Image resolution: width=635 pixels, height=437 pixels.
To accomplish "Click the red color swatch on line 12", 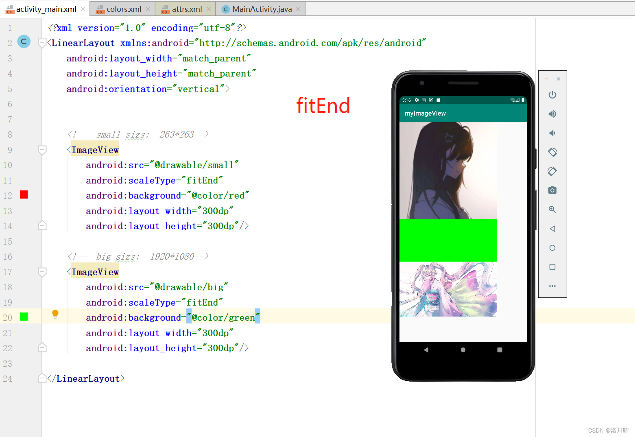I will point(23,195).
